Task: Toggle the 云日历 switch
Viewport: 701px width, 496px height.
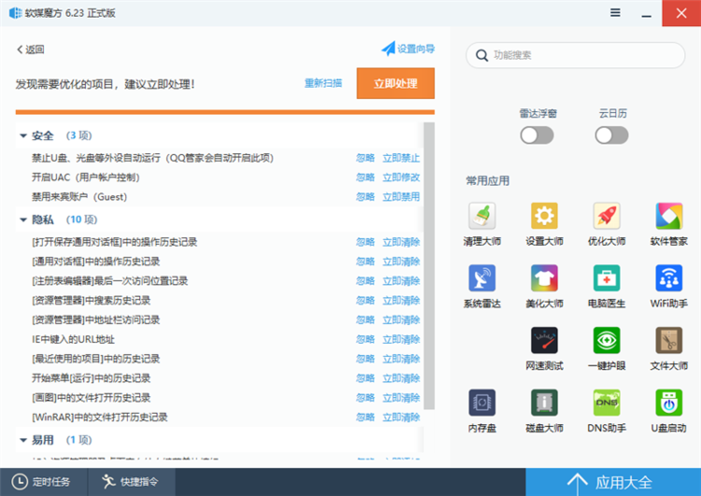Action: point(611,135)
